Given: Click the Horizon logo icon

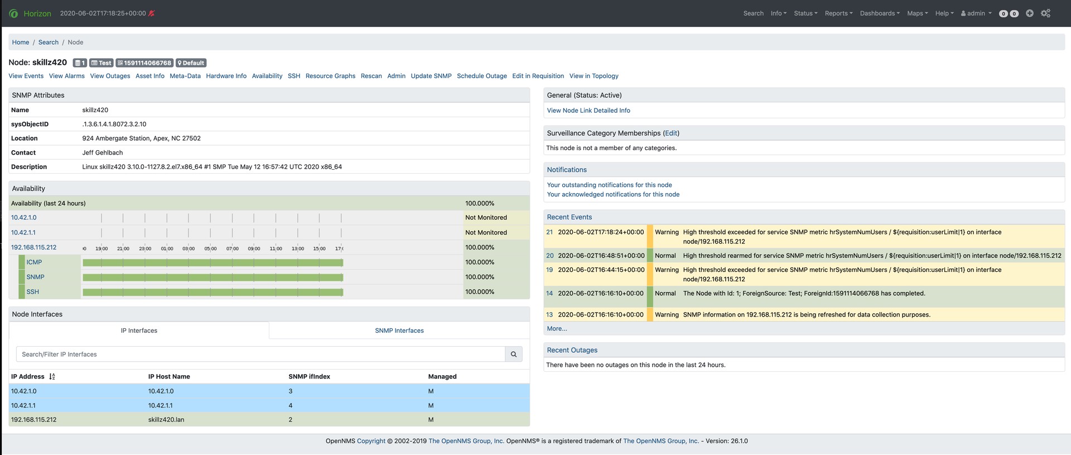Looking at the screenshot, I should coord(14,13).
